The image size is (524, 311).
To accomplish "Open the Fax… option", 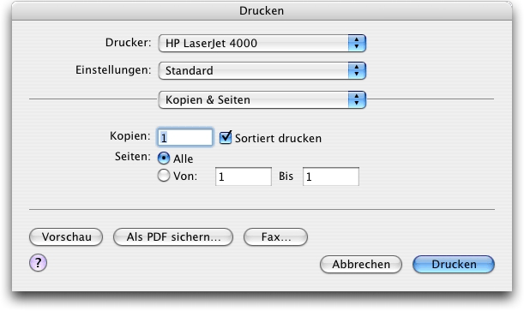I will click(275, 237).
